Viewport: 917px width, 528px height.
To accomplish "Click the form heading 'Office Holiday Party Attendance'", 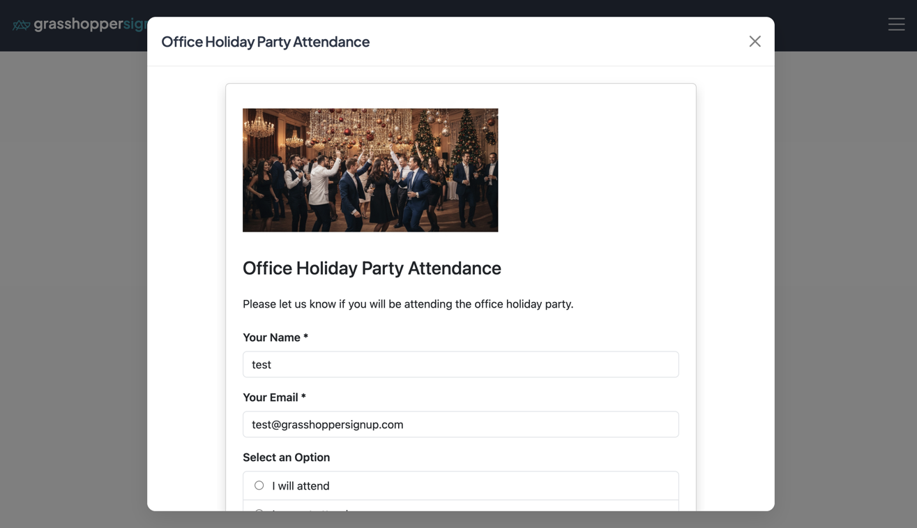I will tap(372, 268).
